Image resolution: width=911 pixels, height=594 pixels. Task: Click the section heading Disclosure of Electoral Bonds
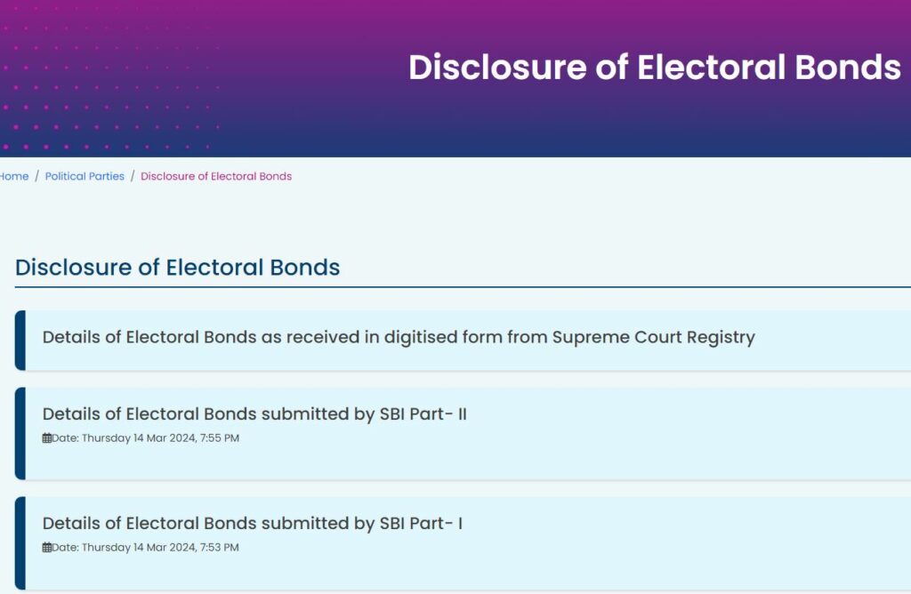[x=177, y=267]
